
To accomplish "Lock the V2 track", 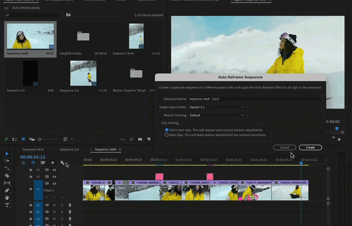I will pyautogui.click(x=31, y=177).
